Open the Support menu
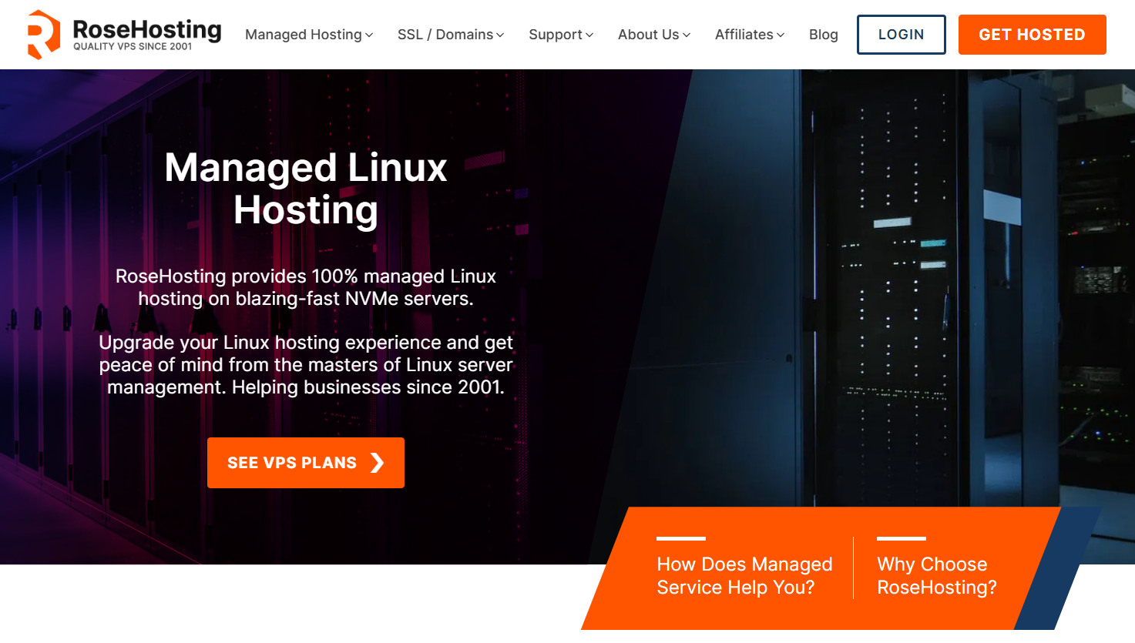Viewport: 1135px width, 643px height. pos(555,35)
